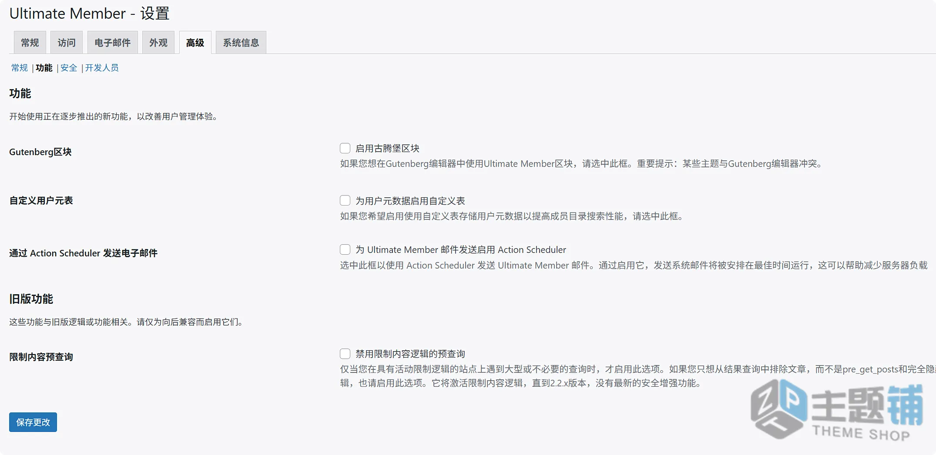Screen dimensions: 936x455
Task: Open the 系统信息 tab
Action: [241, 43]
